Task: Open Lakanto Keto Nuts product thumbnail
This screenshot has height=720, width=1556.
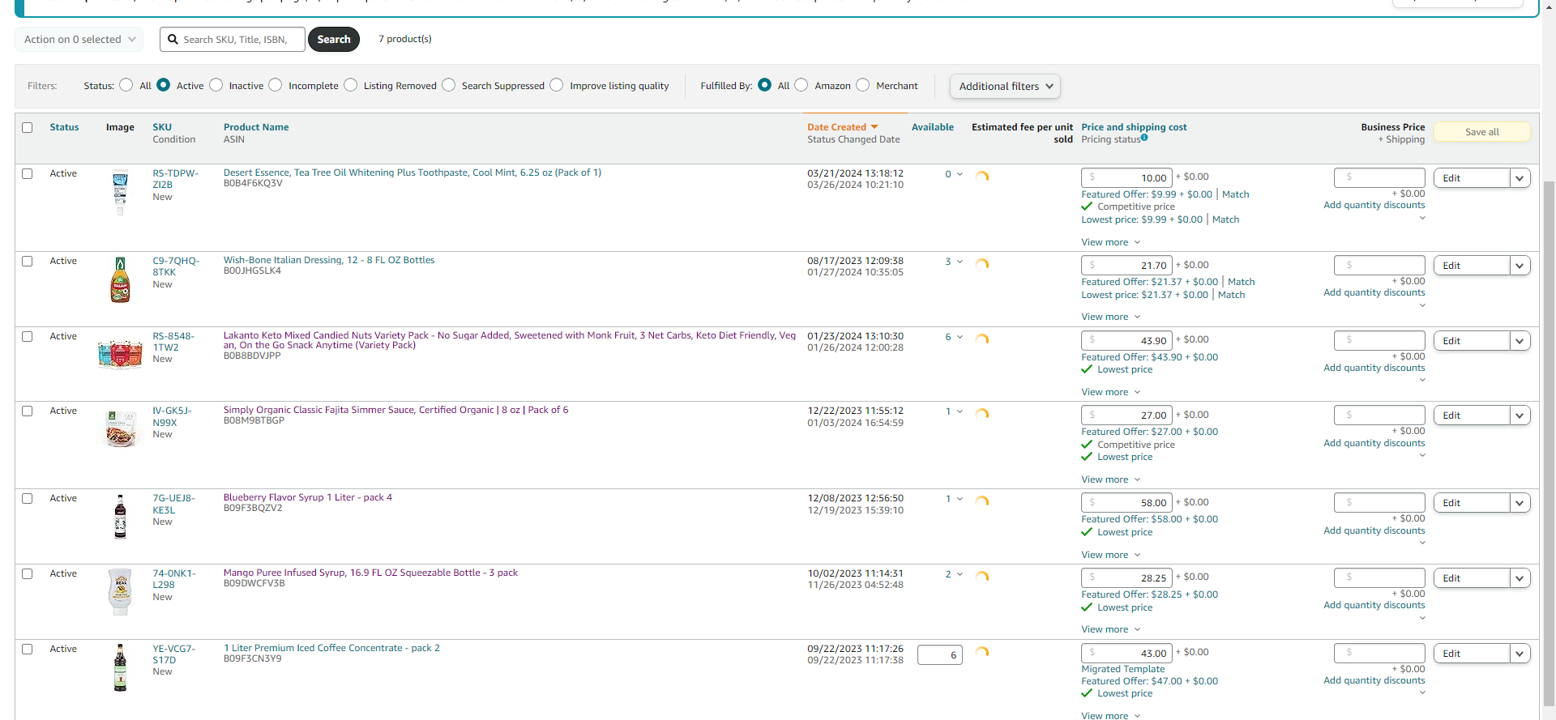Action: coord(120,354)
